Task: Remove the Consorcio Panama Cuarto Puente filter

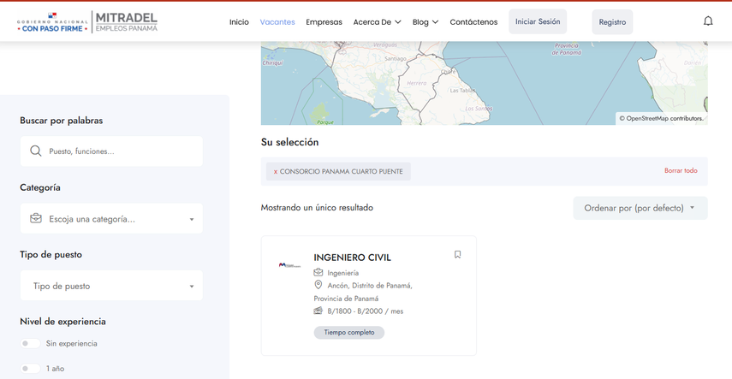Action: pyautogui.click(x=276, y=172)
